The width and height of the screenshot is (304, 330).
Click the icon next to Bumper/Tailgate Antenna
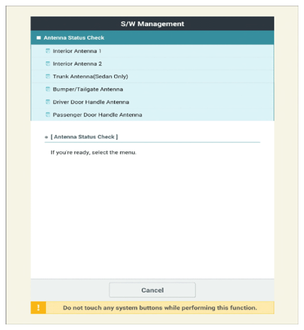coord(48,89)
